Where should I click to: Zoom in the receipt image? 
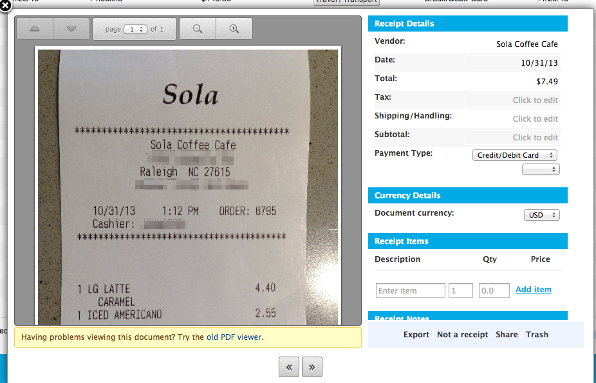click(x=234, y=29)
